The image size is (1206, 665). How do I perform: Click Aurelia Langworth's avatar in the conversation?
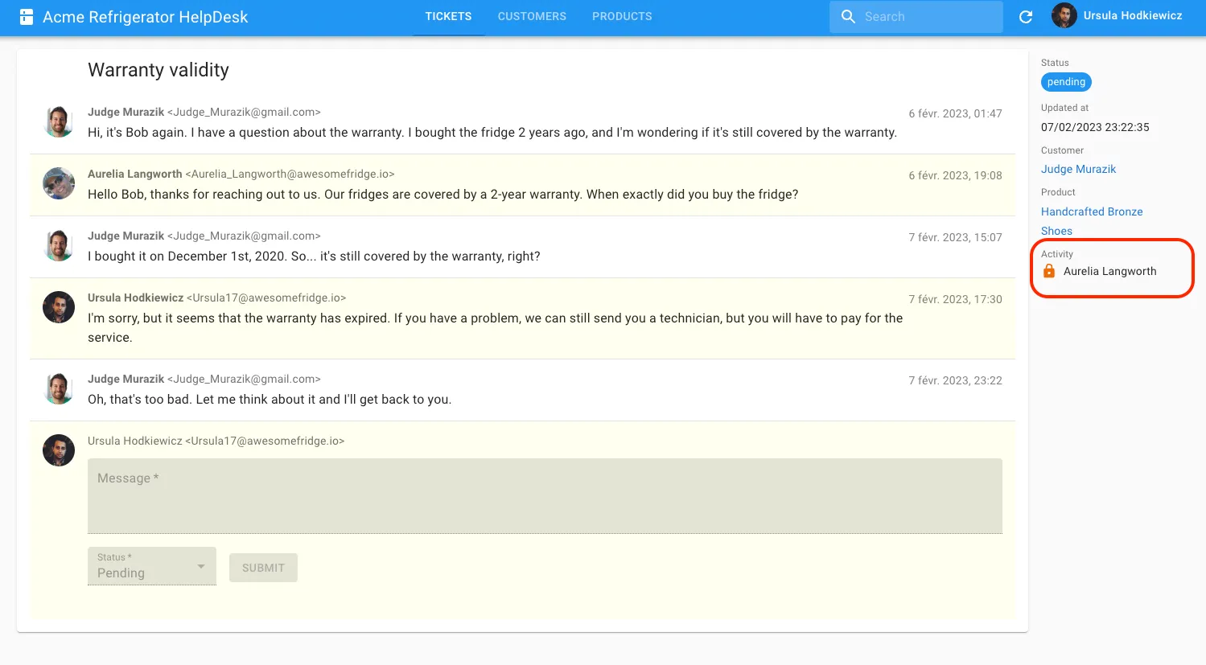point(59,183)
